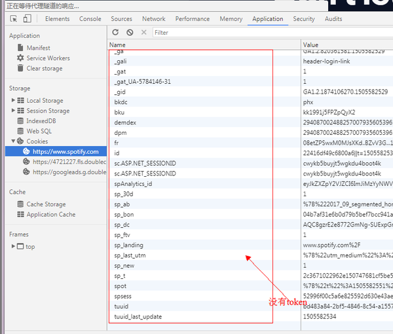Open Manifest in the Application sidebar

(x=39, y=48)
